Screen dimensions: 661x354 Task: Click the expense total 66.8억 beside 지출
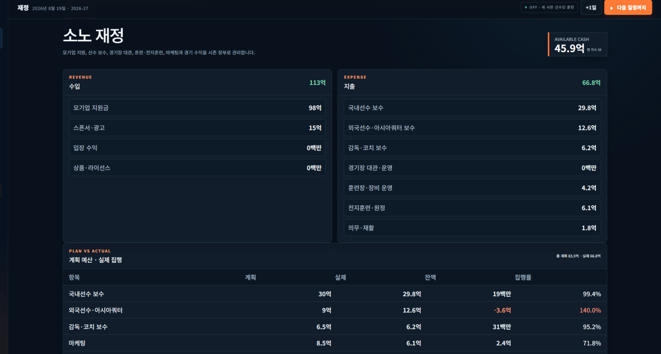(x=591, y=83)
